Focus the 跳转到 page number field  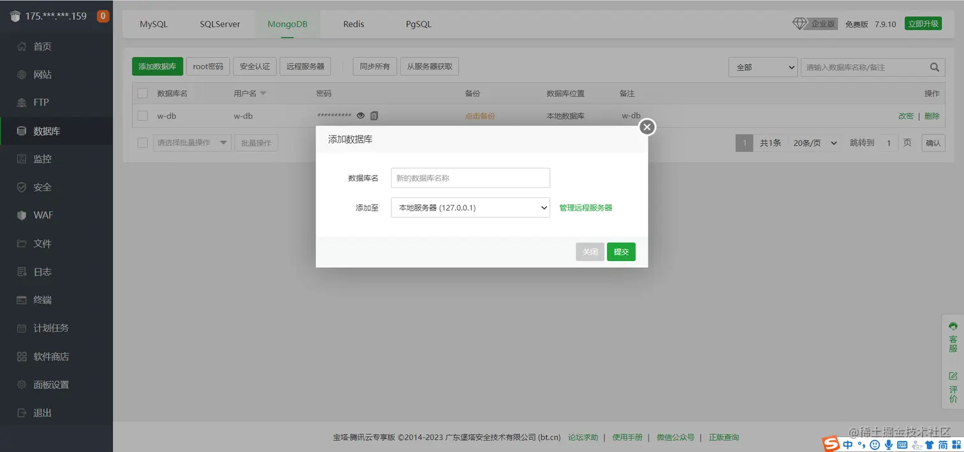point(888,143)
